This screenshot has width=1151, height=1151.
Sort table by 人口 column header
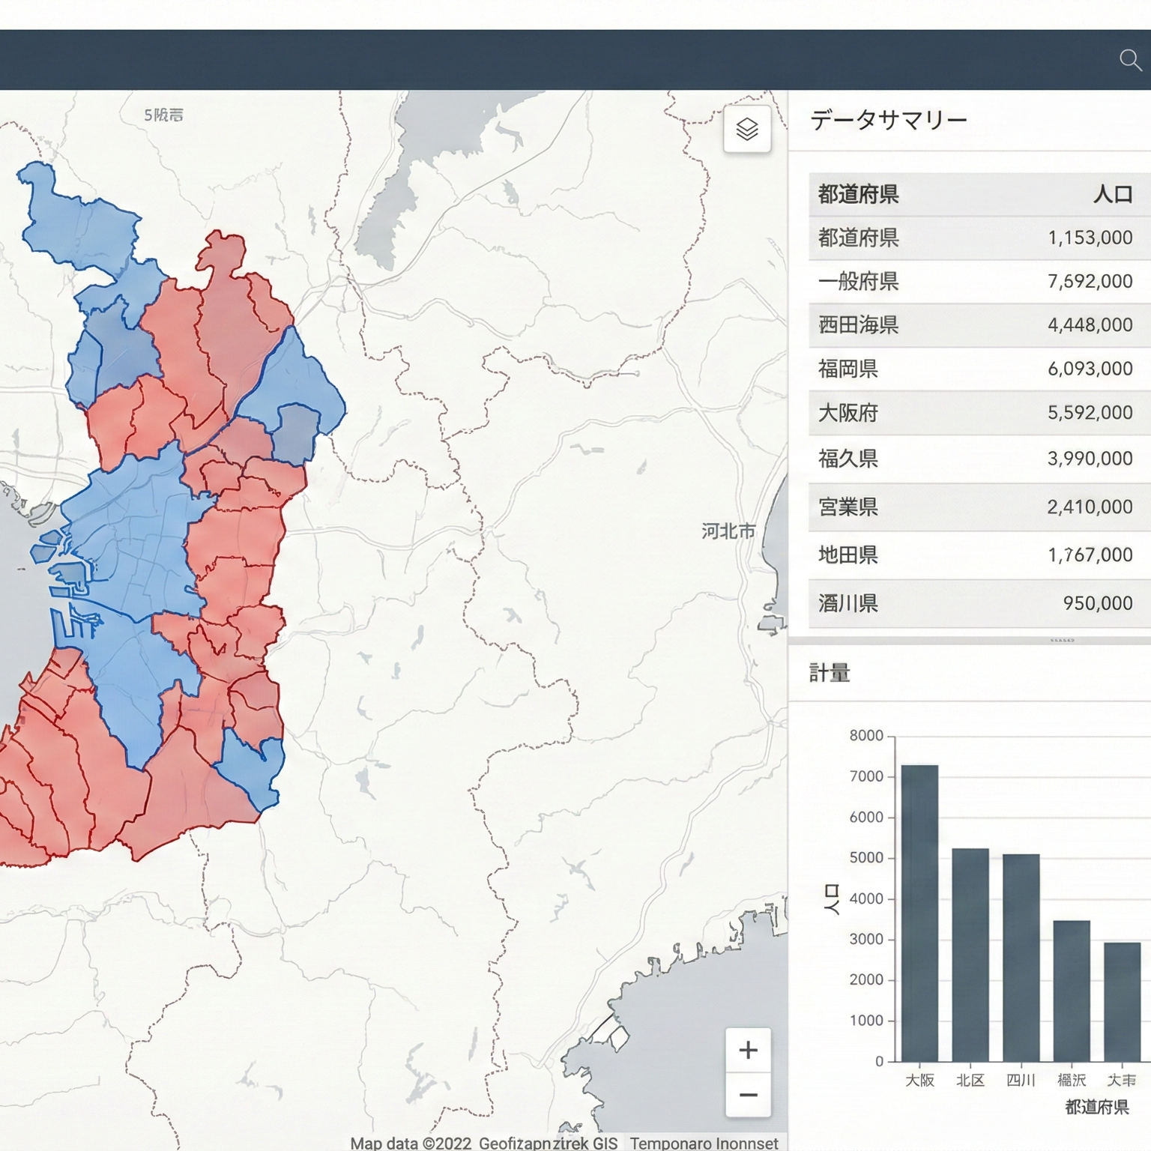(x=1112, y=195)
